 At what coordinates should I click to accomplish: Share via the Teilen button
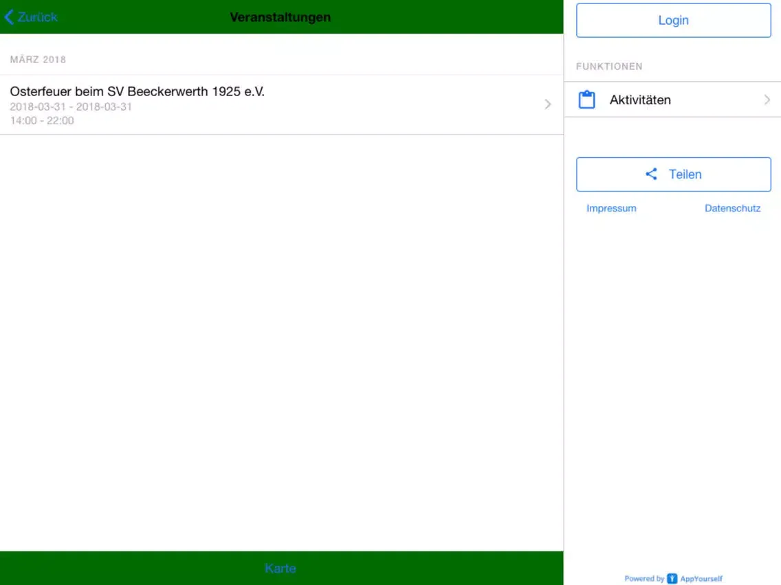tap(674, 174)
